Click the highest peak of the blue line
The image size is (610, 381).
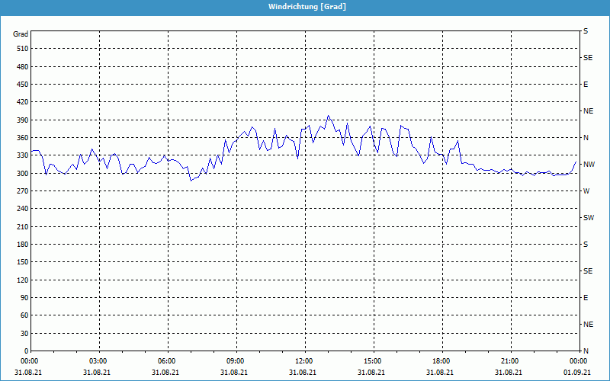click(x=328, y=116)
